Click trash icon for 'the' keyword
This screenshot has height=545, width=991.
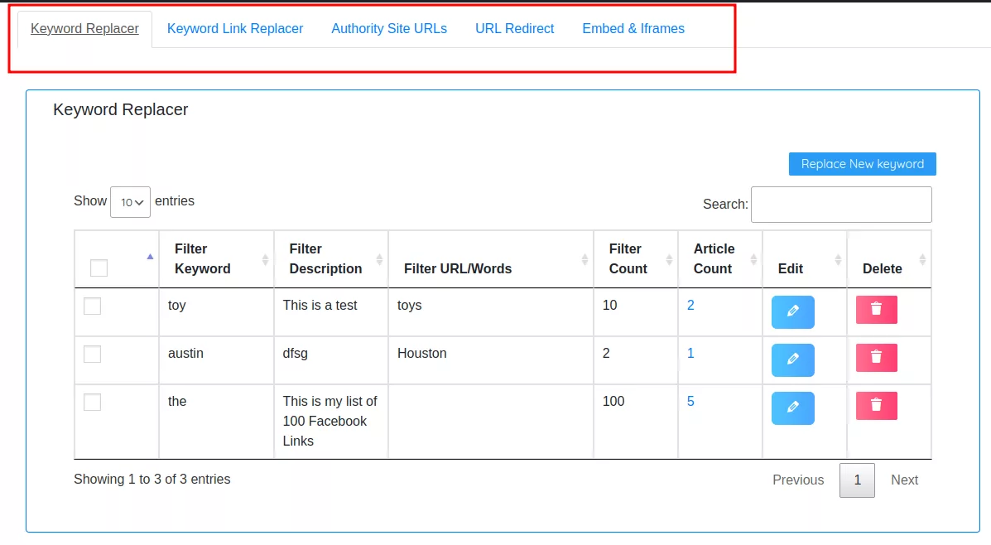[876, 406]
